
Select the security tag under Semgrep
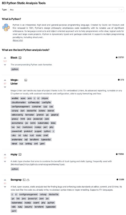tap(28, 207)
